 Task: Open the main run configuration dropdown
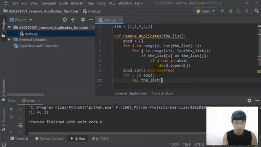click(x=206, y=11)
